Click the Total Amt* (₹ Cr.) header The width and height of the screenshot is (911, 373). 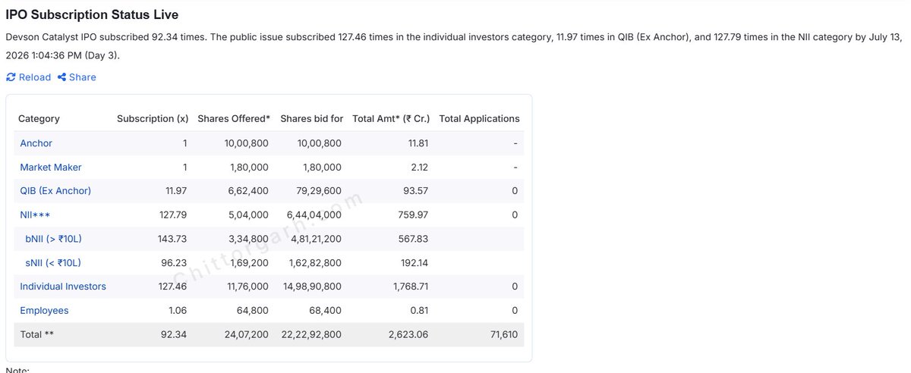(391, 119)
